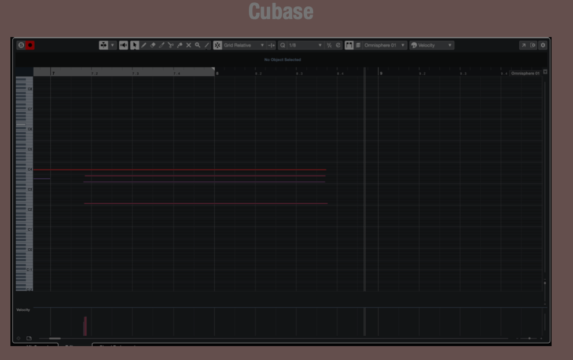The image size is (573, 360).
Task: Toggle Solo Editor button
Action: tap(21, 45)
